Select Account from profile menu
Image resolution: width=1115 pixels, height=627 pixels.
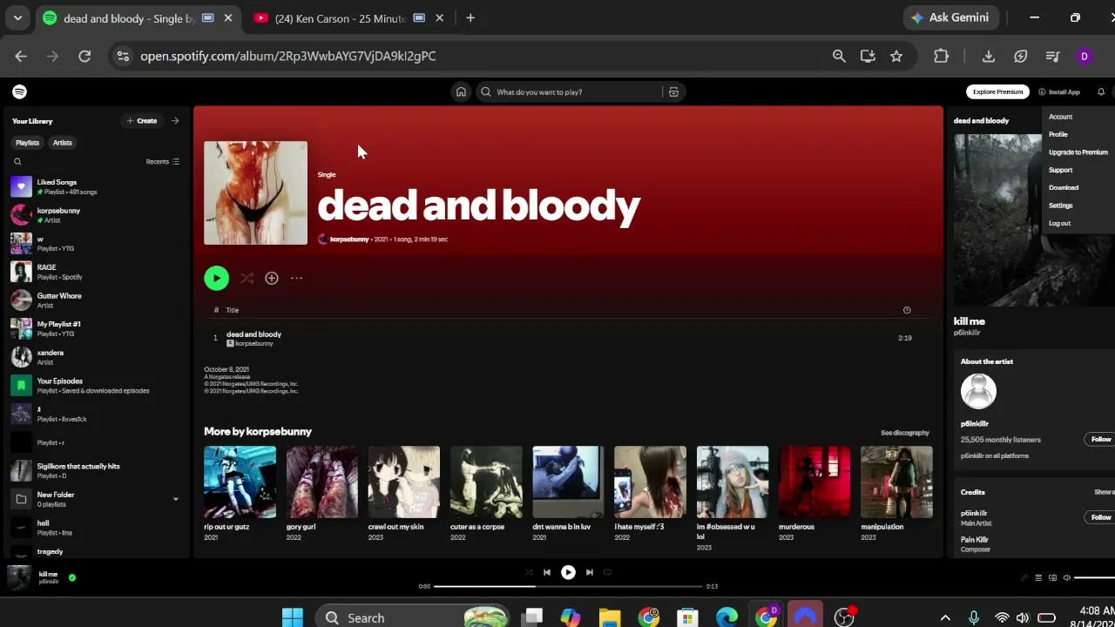(x=1060, y=117)
